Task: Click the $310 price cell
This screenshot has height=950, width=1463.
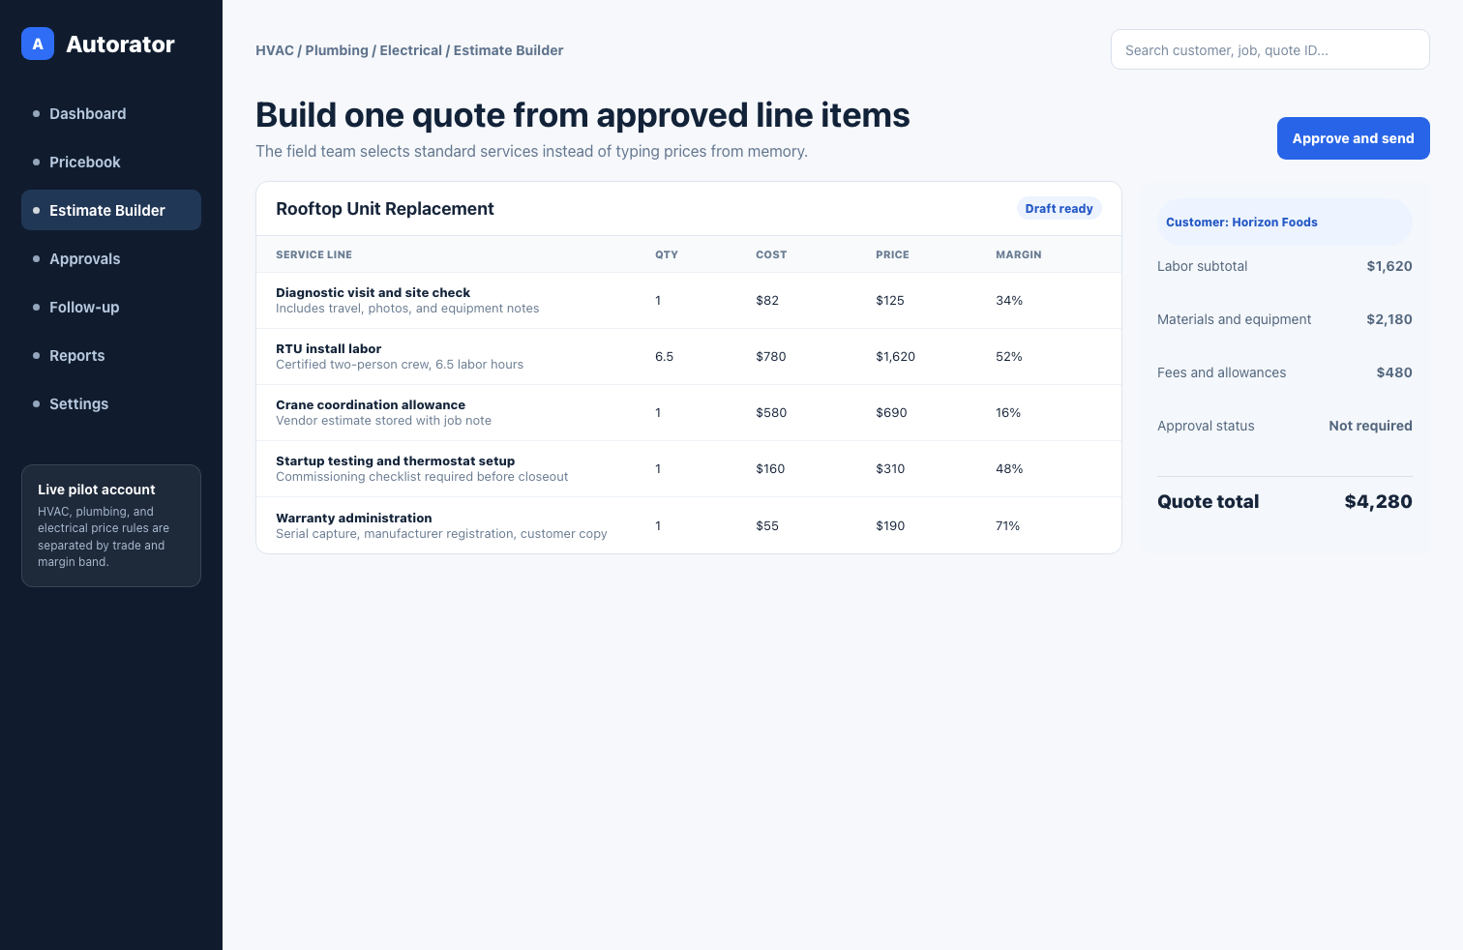Action: 890,468
